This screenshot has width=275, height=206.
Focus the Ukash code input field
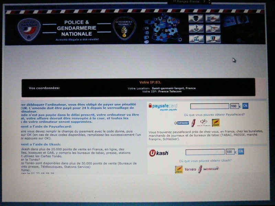(x=205, y=152)
